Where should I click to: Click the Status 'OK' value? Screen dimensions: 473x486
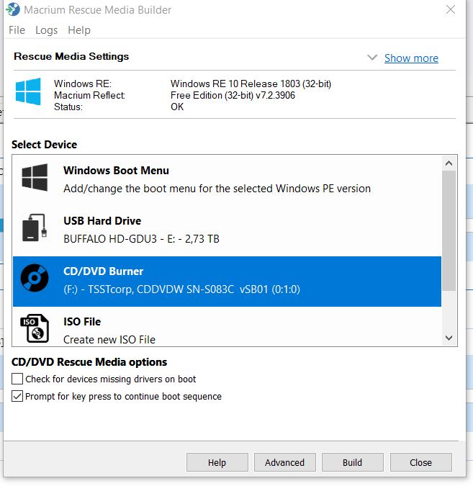click(177, 107)
